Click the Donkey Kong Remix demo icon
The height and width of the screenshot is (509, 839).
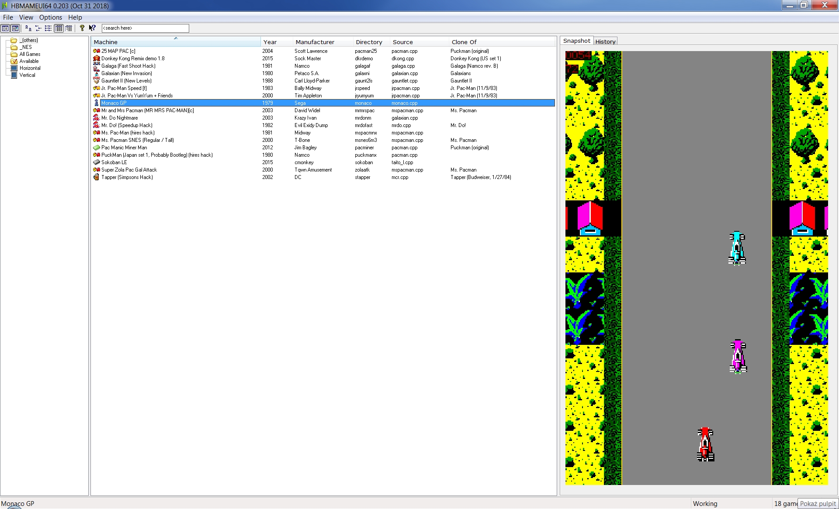point(97,58)
